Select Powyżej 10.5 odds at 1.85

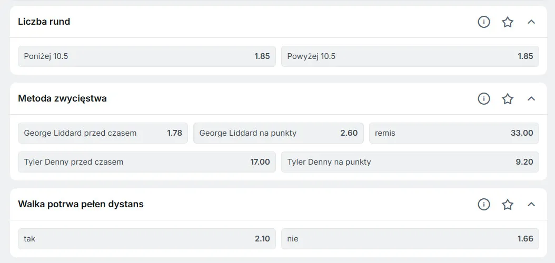tap(410, 56)
